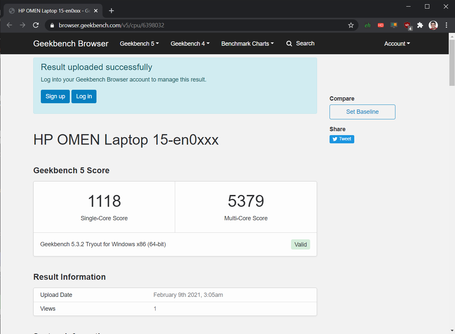455x334 pixels.
Task: Open the Chrome profile avatar
Action: click(x=433, y=25)
